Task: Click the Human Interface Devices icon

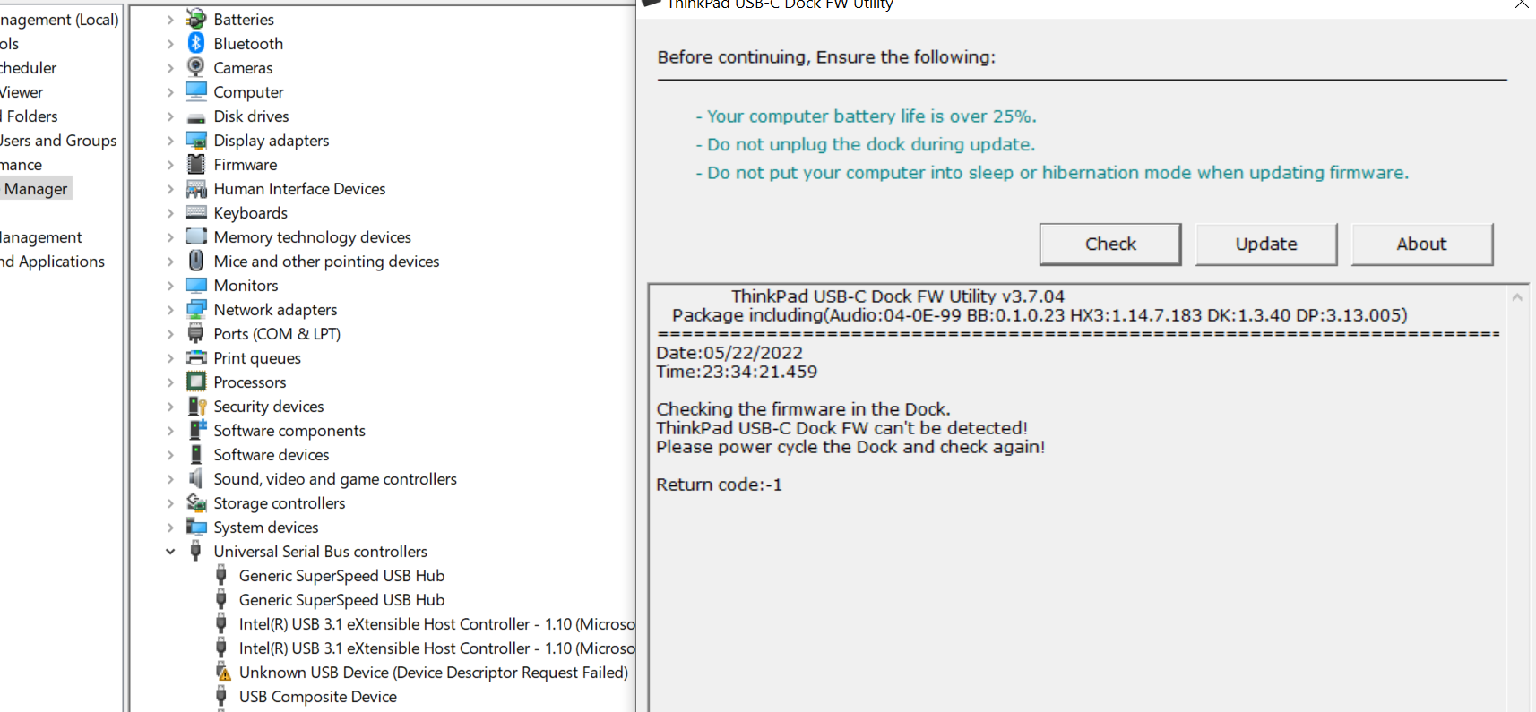Action: click(x=196, y=188)
